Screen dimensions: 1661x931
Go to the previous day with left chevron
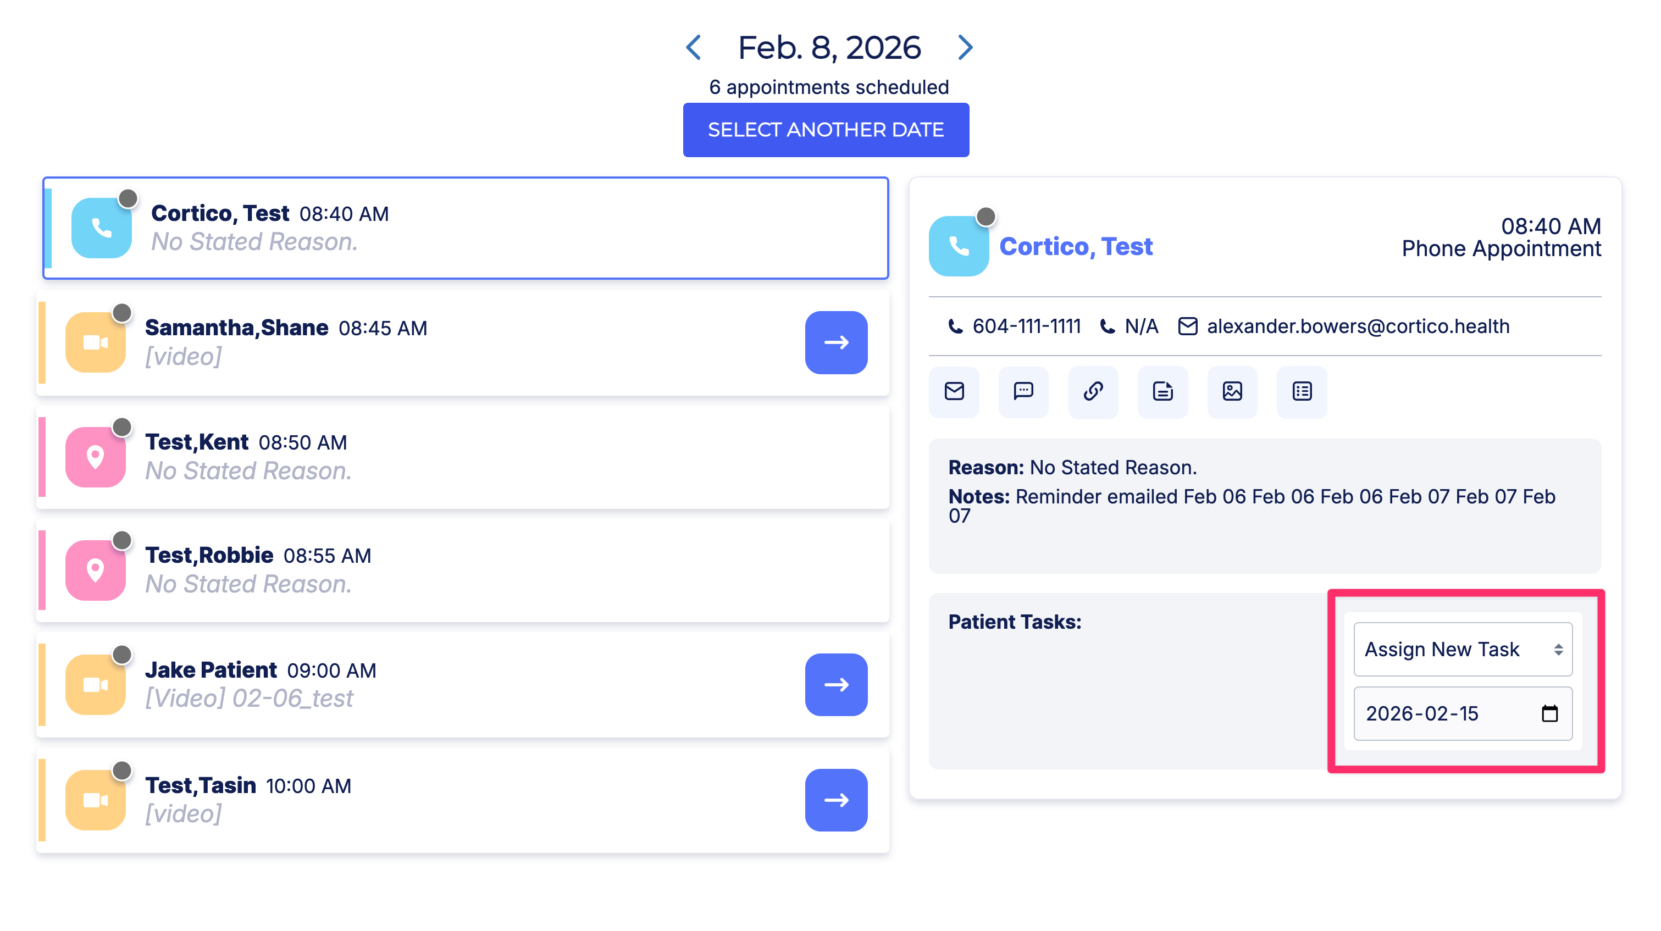(x=694, y=48)
